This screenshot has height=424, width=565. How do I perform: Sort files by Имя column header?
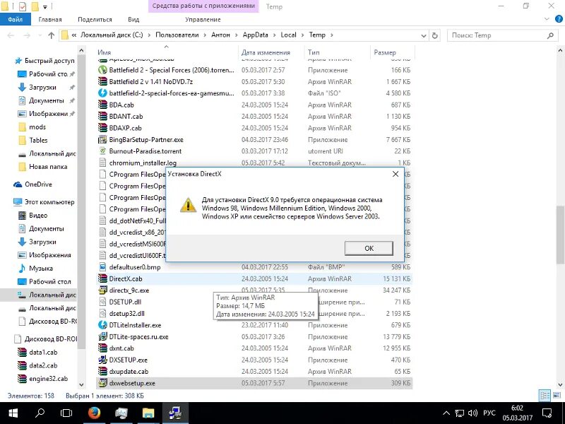click(104, 52)
